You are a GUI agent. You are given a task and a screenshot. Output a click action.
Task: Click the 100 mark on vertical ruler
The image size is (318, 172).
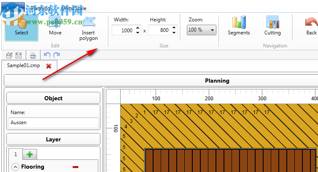click(116, 128)
